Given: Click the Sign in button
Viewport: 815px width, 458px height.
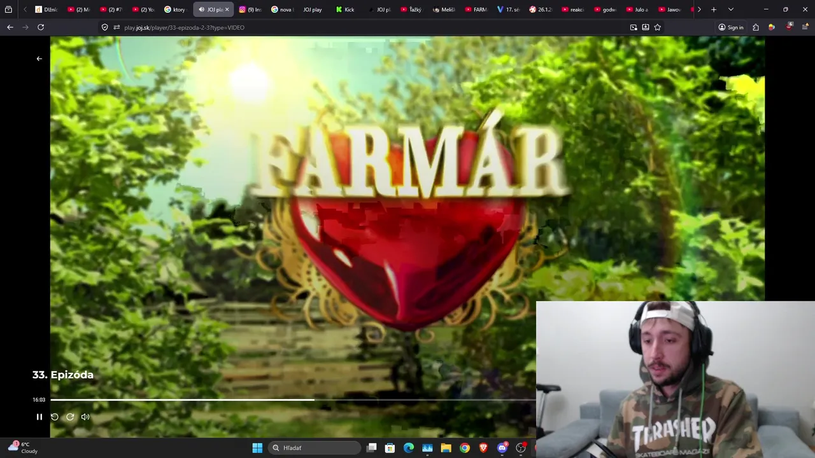Looking at the screenshot, I should (731, 27).
